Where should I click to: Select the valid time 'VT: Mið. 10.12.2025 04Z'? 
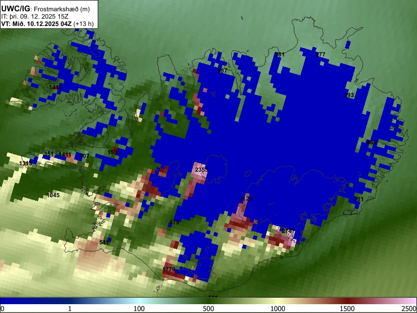[36, 24]
